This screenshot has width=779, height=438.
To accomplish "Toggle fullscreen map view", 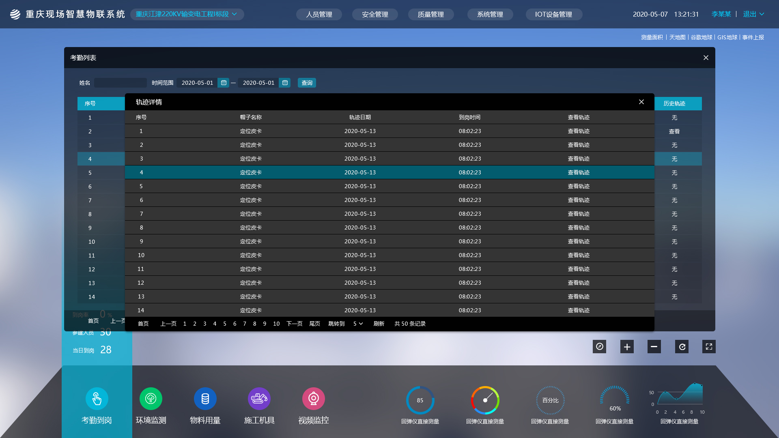I will tap(709, 347).
